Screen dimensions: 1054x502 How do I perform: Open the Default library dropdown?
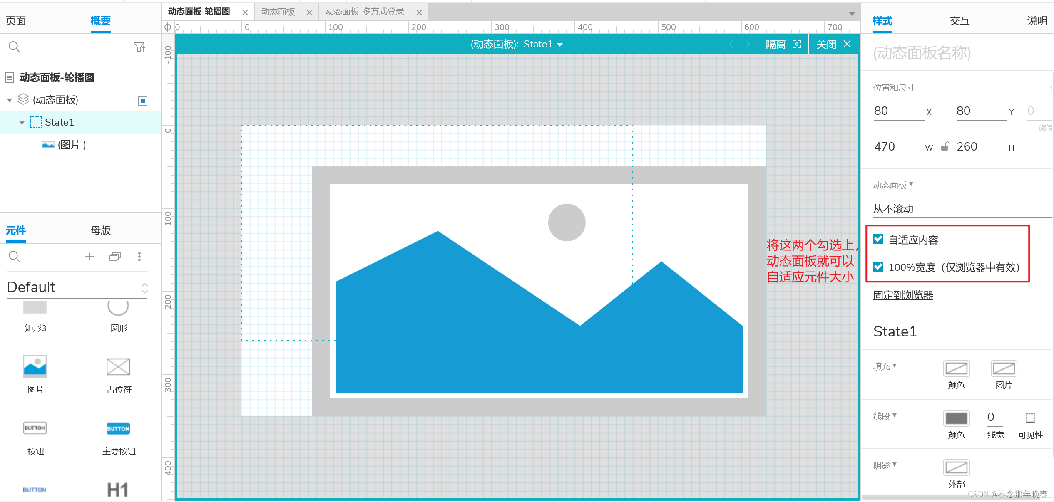tap(144, 287)
